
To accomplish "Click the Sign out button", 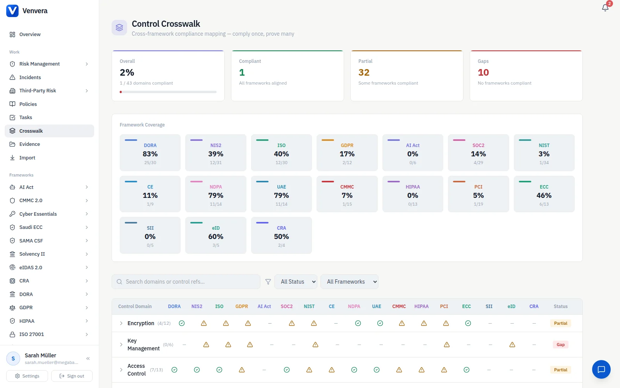I will (x=72, y=376).
